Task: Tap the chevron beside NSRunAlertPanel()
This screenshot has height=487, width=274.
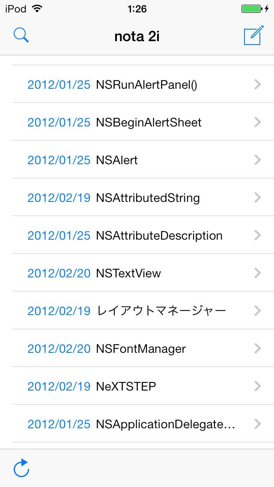Action: click(257, 84)
